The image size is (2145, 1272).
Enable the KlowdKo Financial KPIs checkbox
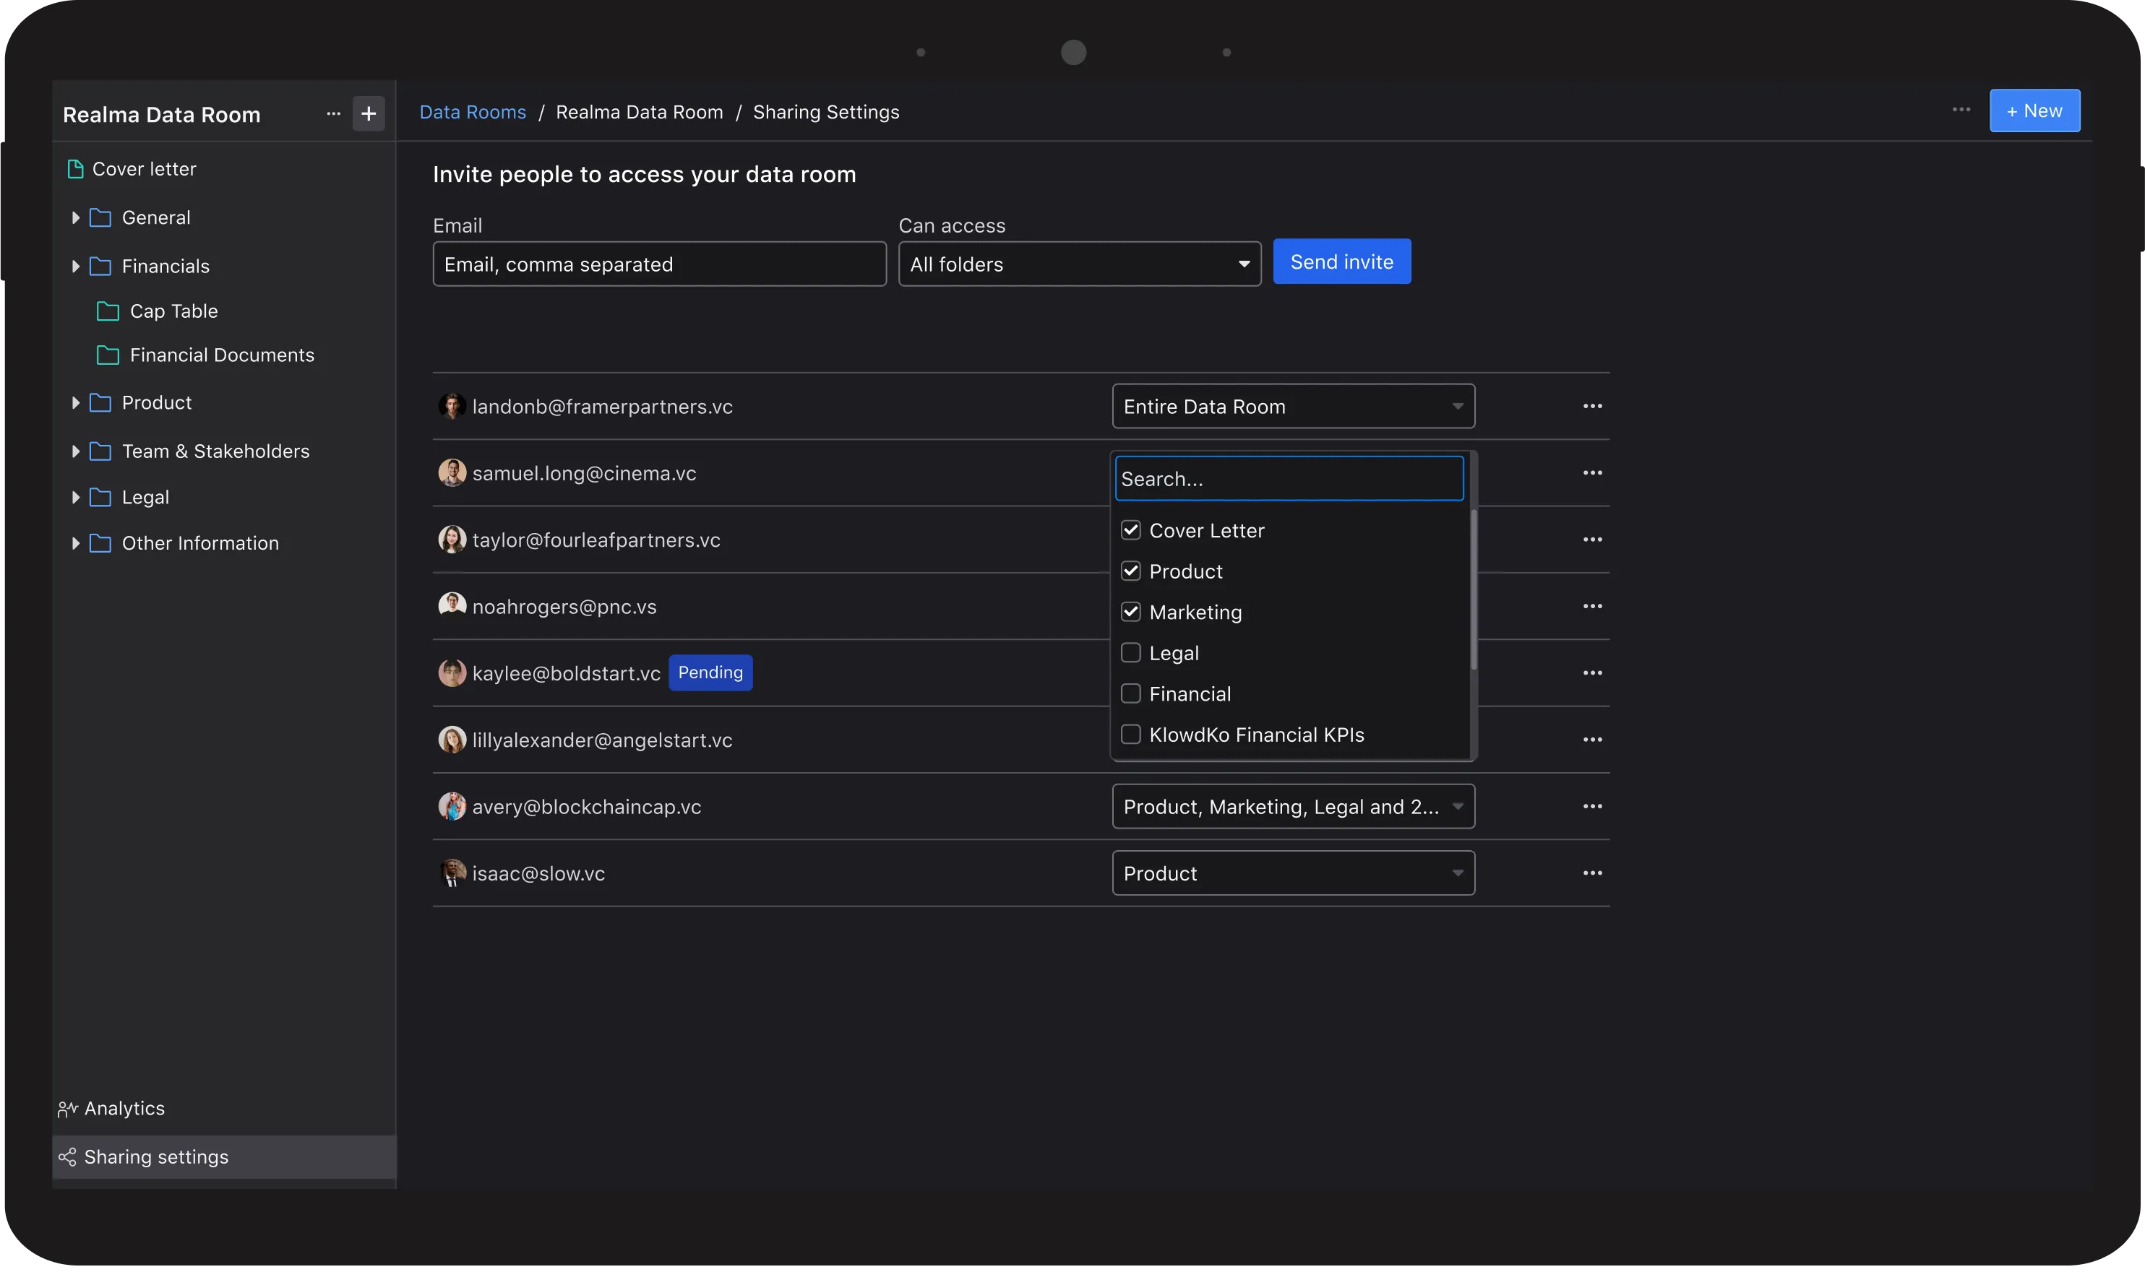(x=1130, y=735)
